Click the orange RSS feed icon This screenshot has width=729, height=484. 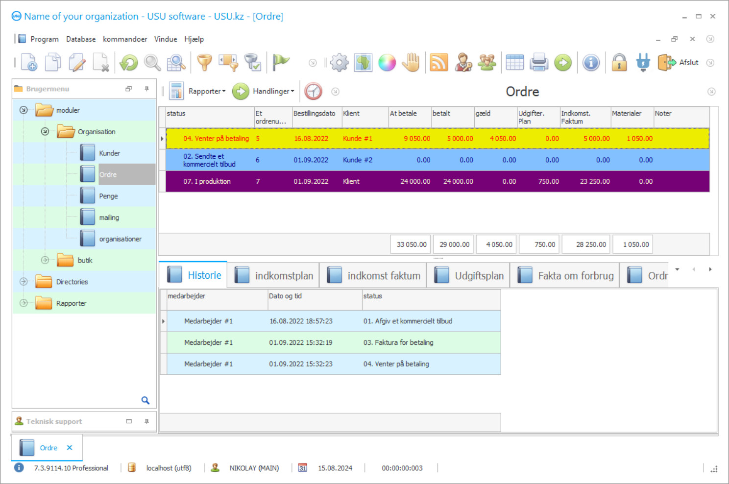tap(438, 63)
